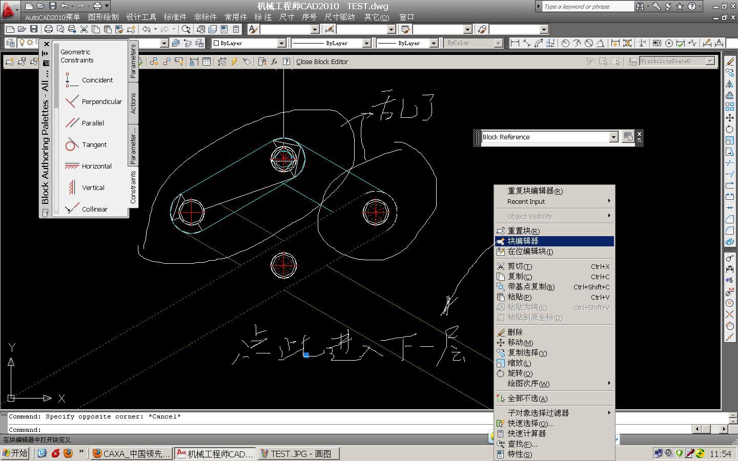Click the keyword search input field
Screen dimensions: 738x461
tap(587, 7)
